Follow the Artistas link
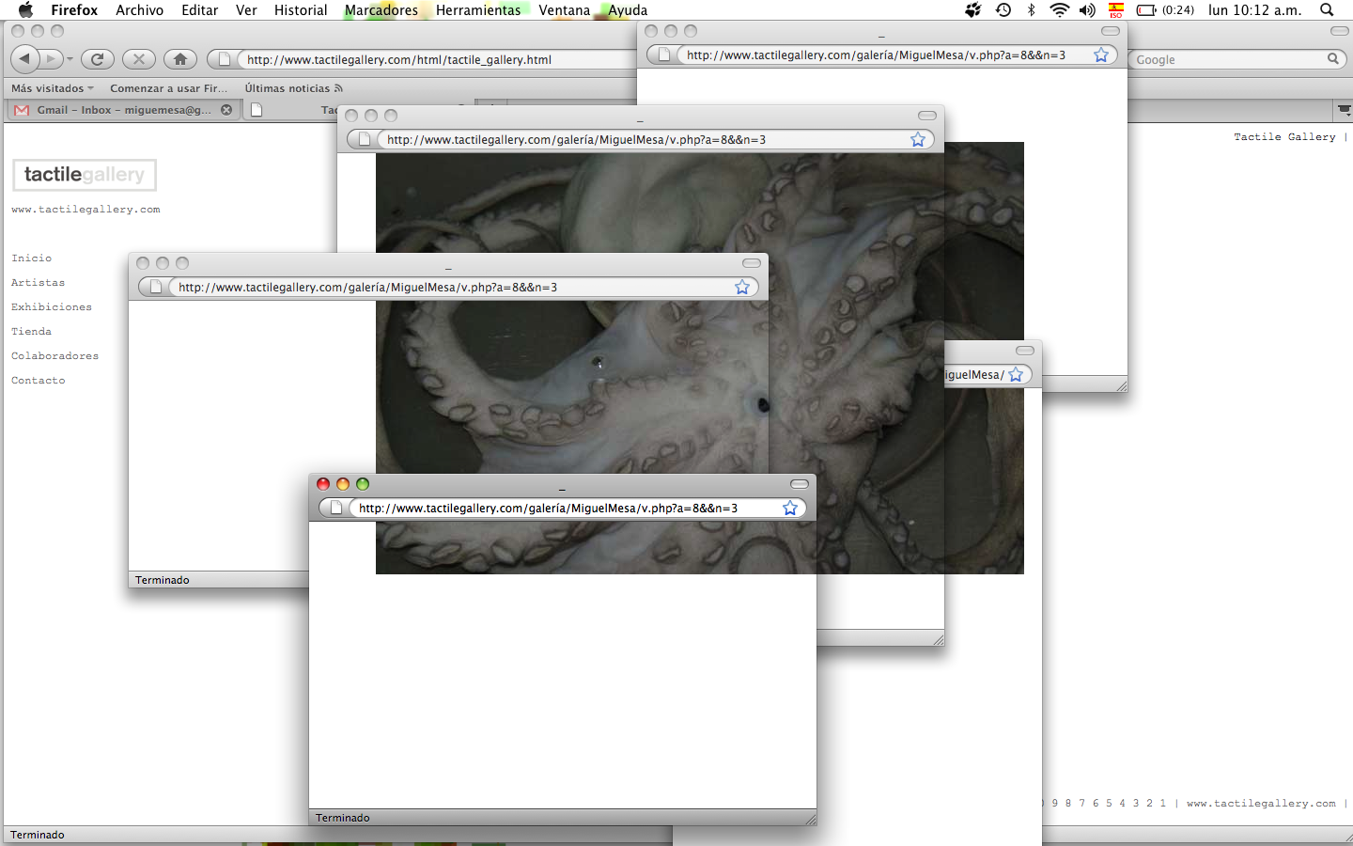 (39, 283)
